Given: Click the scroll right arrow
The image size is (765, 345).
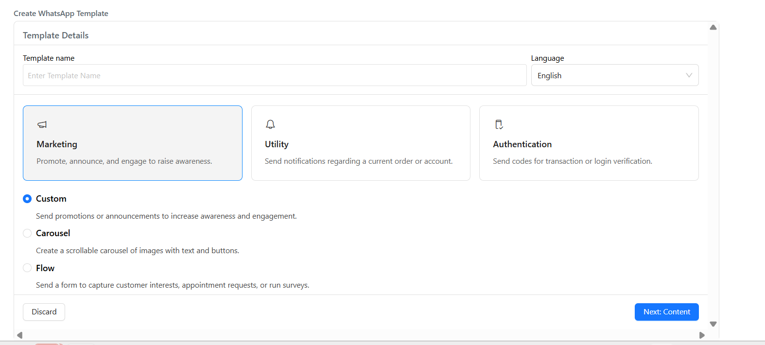Looking at the screenshot, I should tap(702, 335).
